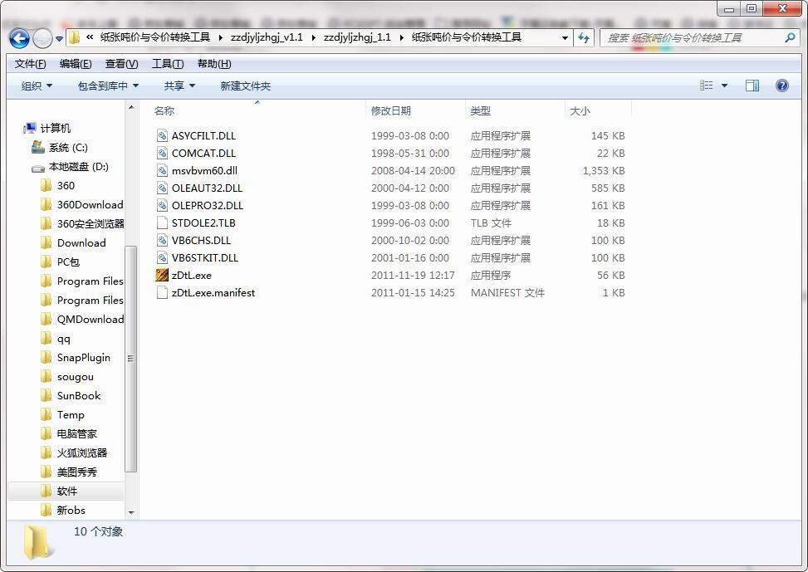Open the Temp folder in sidebar
808x572 pixels.
pos(71,414)
